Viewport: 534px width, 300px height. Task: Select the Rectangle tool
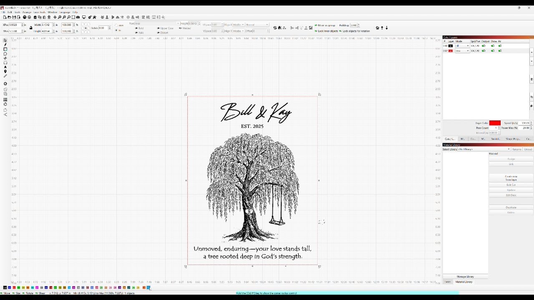tap(5, 49)
